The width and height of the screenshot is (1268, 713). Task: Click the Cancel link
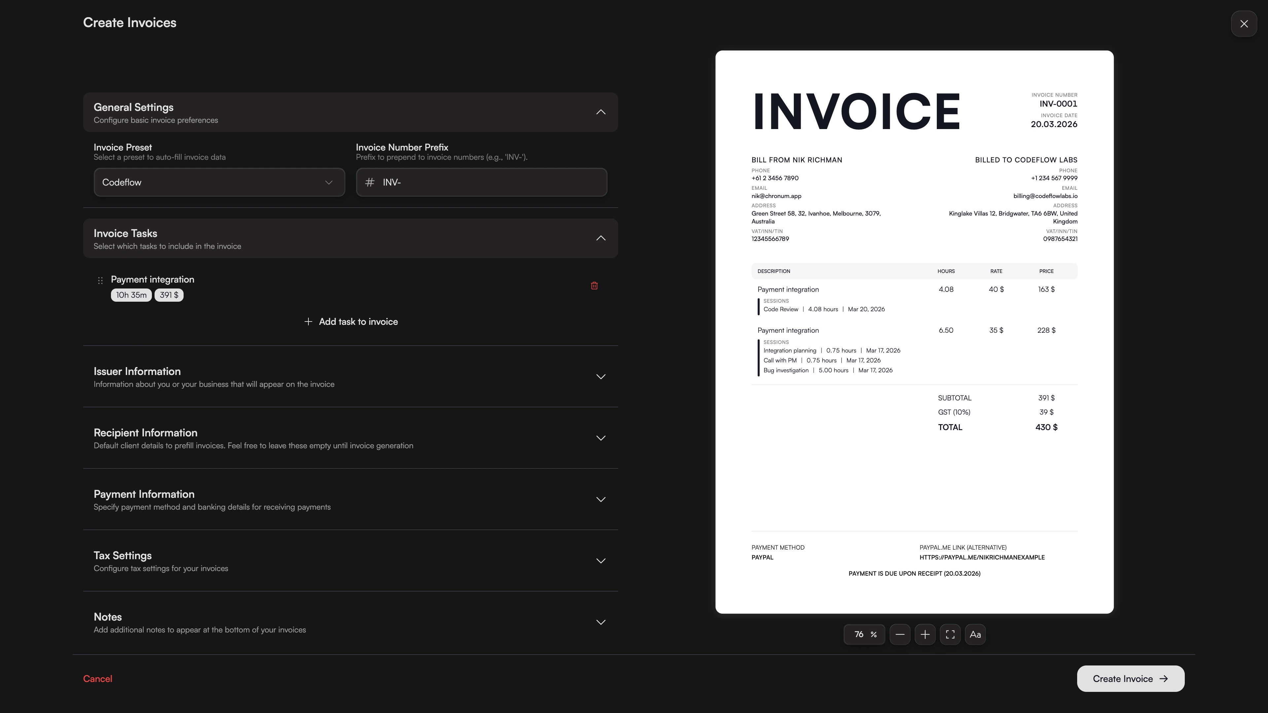(97, 679)
